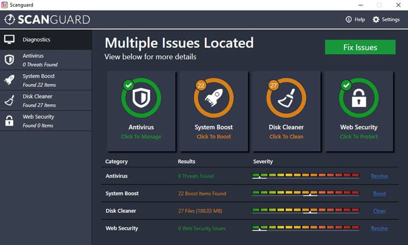Open the Diagnostics sidebar section
408x245 pixels.
point(46,39)
